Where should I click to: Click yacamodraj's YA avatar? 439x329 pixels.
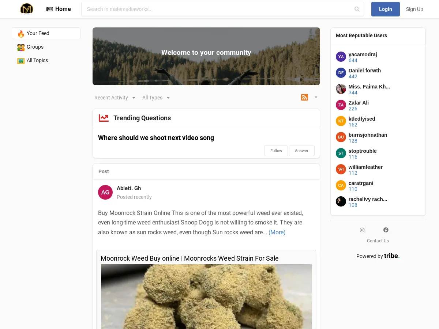coord(341,57)
